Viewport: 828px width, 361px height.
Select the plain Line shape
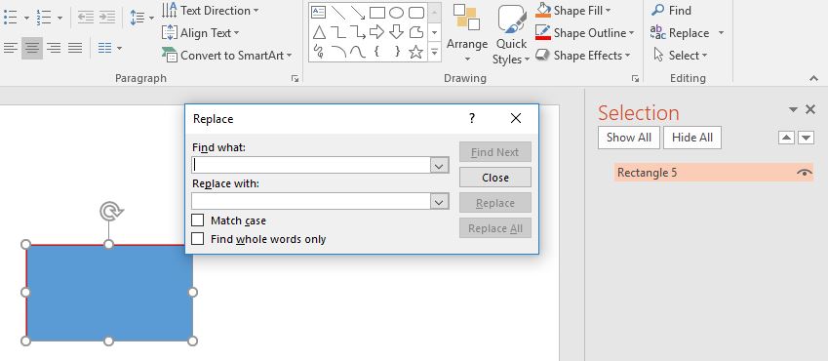coord(338,12)
